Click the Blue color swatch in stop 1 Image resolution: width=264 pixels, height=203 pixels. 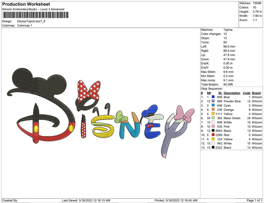click(x=213, y=97)
